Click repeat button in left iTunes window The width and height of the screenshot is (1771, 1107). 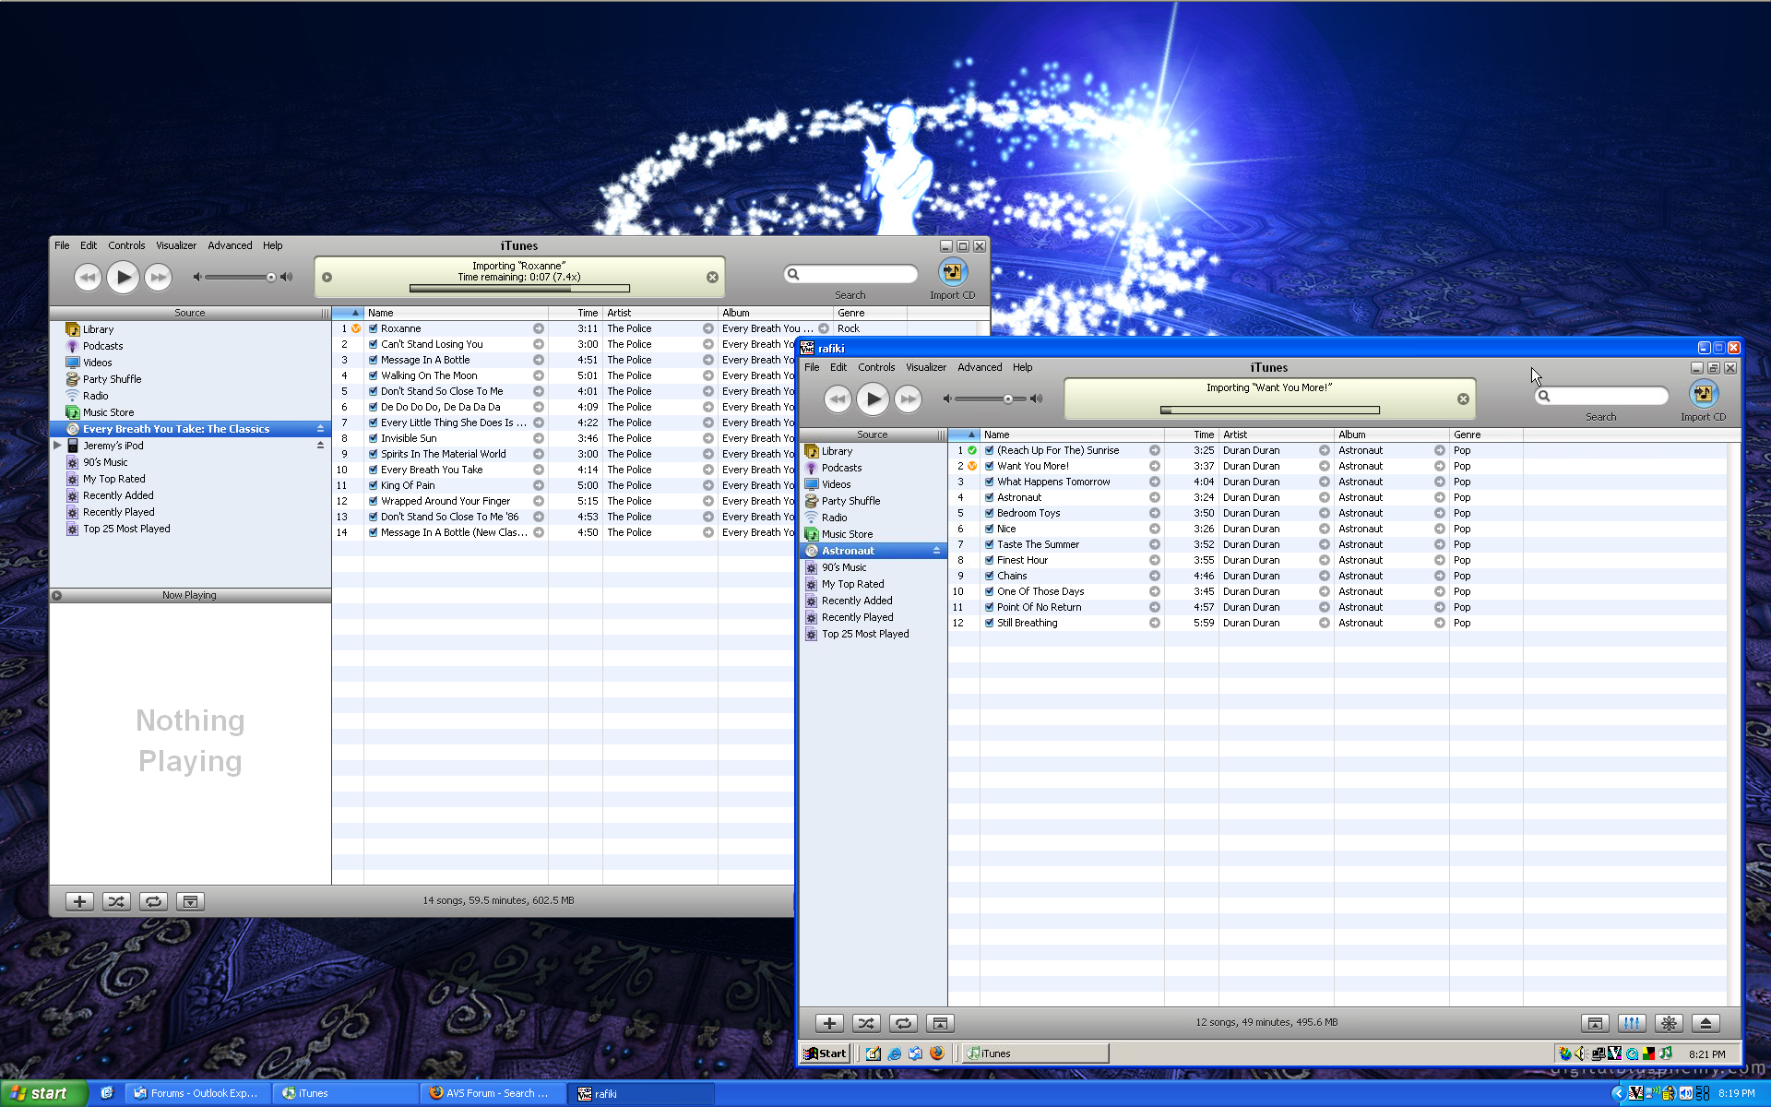(153, 901)
